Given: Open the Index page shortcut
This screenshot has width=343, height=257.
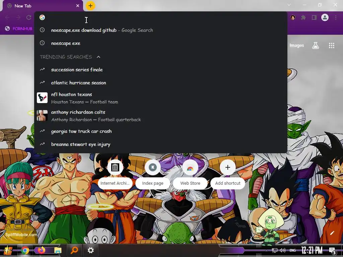Looking at the screenshot, I should click(x=153, y=175).
